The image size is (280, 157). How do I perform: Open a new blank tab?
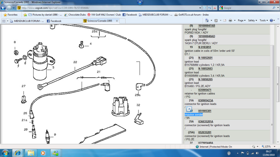tap(122, 21)
